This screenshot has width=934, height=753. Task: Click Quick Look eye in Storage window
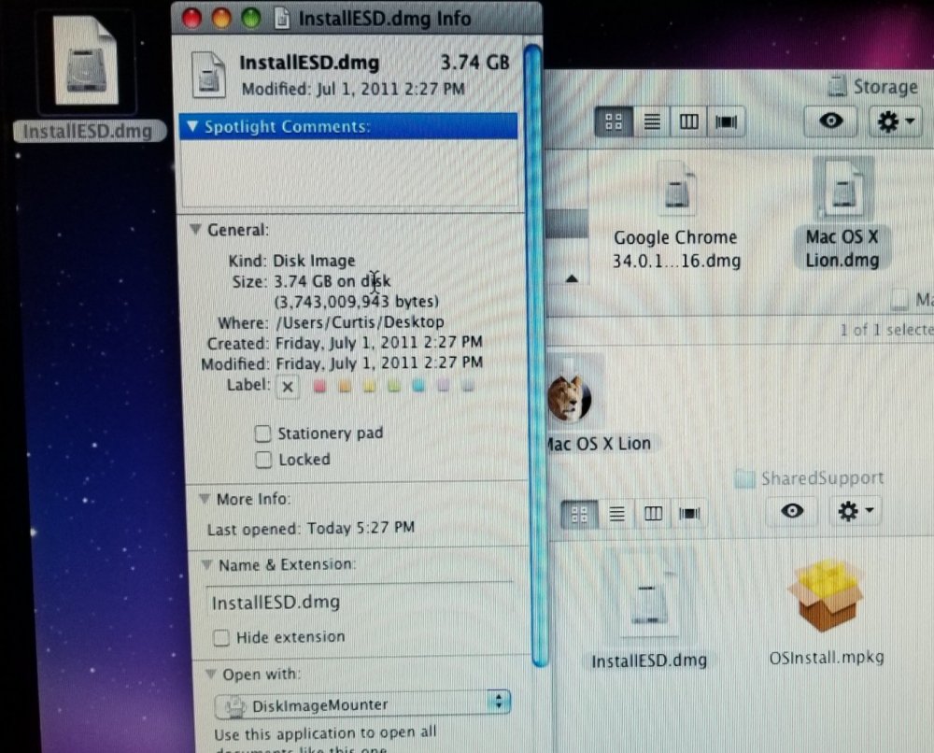(x=831, y=121)
